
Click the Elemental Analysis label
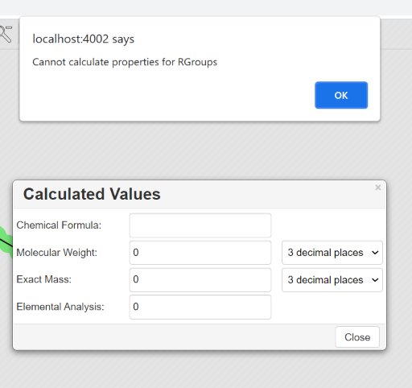[60, 307]
